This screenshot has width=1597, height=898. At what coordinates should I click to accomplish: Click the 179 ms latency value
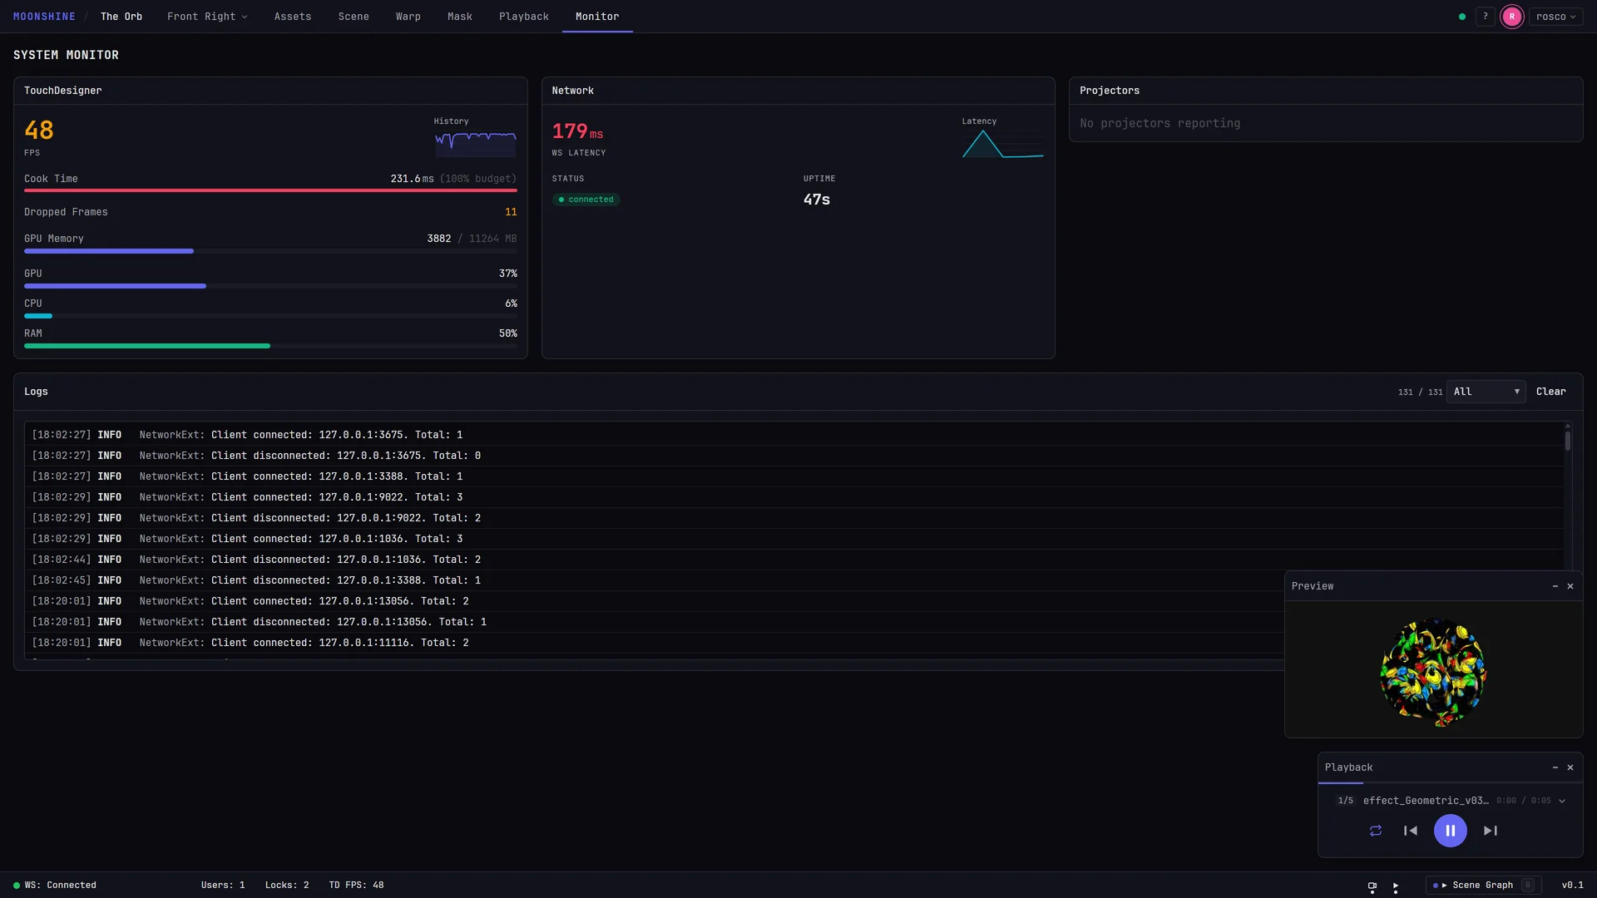pyautogui.click(x=578, y=131)
